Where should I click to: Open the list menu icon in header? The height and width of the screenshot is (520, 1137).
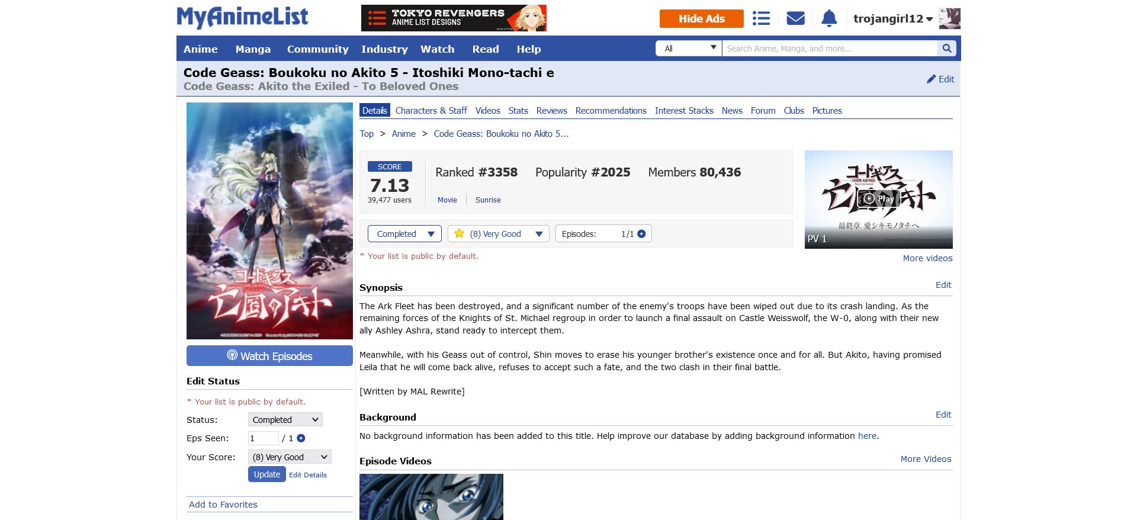pos(761,18)
